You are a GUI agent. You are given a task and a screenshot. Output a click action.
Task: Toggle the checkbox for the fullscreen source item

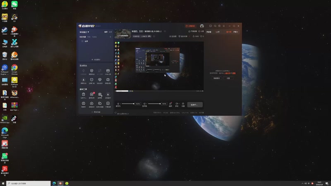82,41
